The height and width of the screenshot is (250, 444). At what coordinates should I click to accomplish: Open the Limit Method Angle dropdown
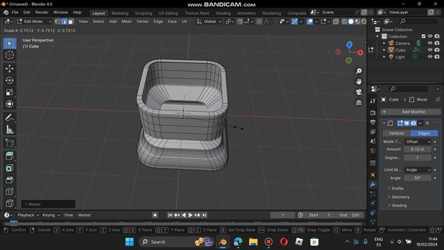click(418, 169)
